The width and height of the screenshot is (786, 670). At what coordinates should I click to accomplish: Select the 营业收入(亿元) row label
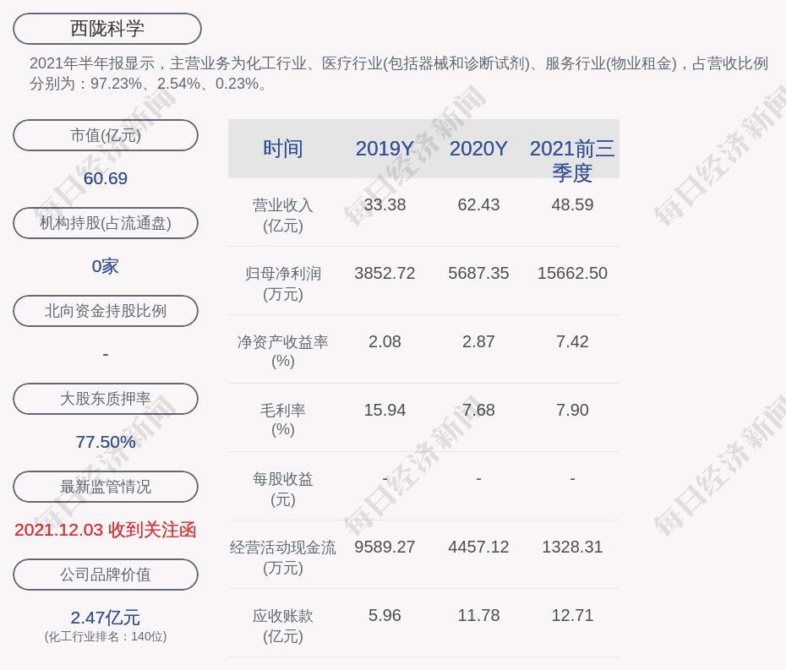tap(283, 215)
